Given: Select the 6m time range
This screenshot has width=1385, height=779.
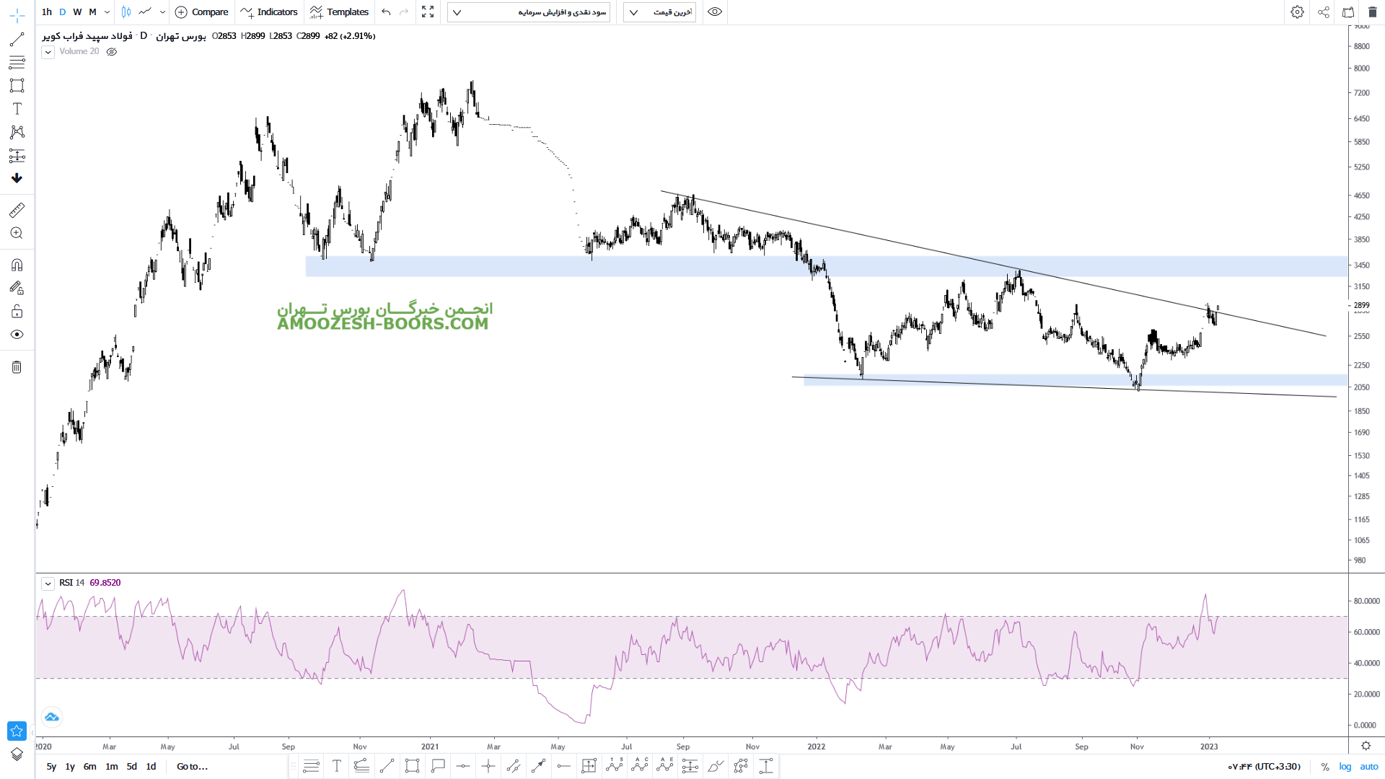Looking at the screenshot, I should click(x=89, y=767).
